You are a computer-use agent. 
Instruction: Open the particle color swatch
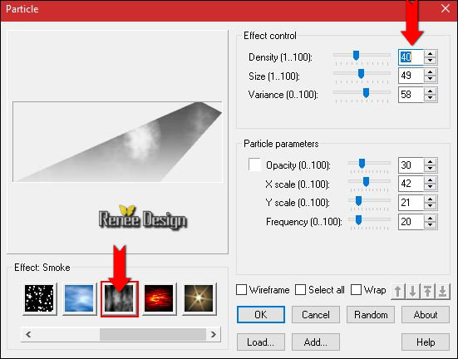(x=254, y=165)
